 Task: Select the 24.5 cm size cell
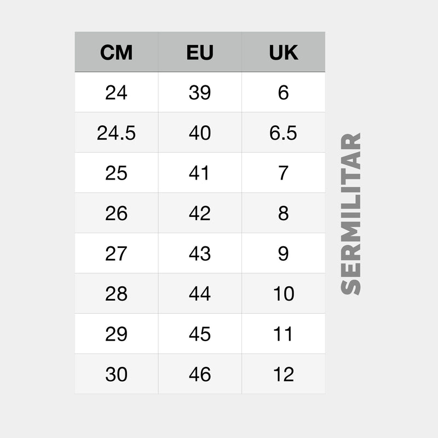tap(116, 133)
